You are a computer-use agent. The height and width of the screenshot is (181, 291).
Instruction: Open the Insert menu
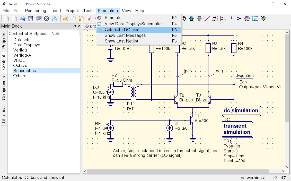pos(56,11)
